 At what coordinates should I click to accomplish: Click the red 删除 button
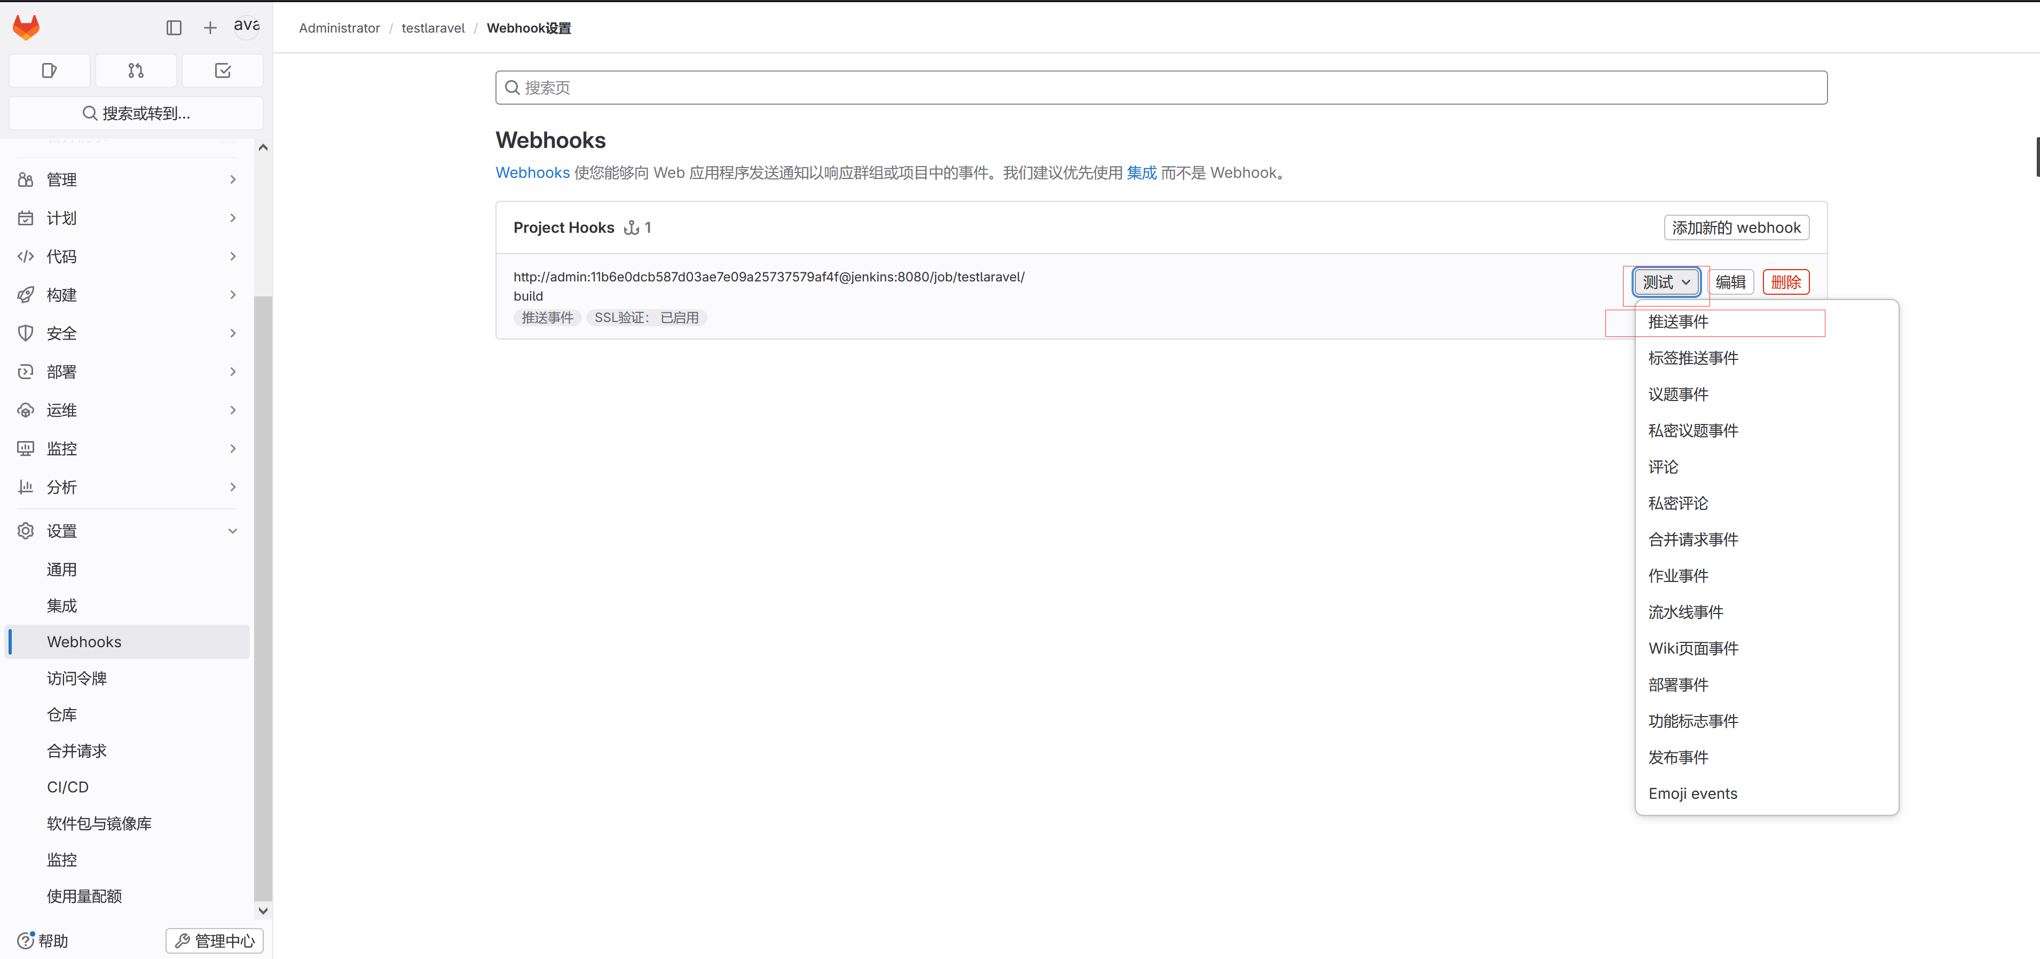coord(1785,282)
